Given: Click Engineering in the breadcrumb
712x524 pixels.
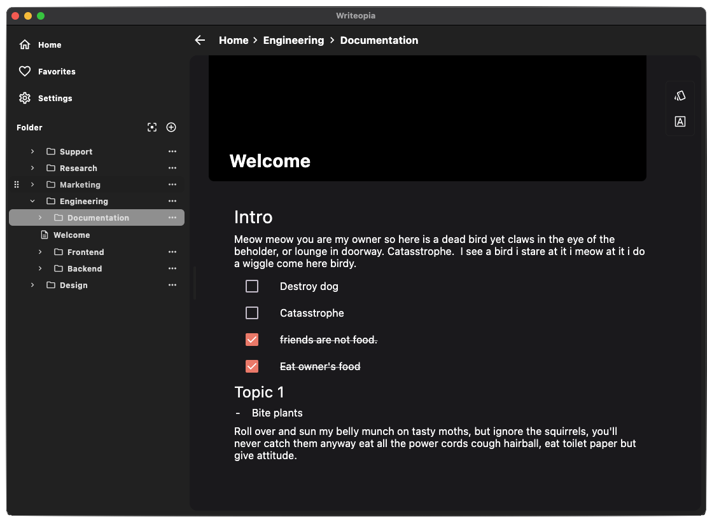Looking at the screenshot, I should click(x=293, y=40).
